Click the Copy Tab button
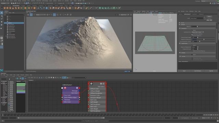The width and height of the screenshot is (219, 123). (x=211, y=71)
